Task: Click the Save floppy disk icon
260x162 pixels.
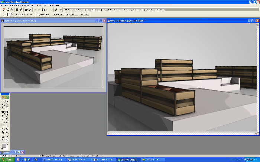Action: [17, 9]
